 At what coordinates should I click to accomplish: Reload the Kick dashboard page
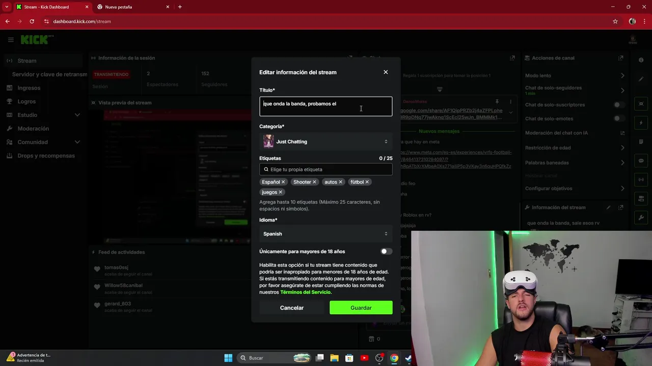(x=32, y=21)
